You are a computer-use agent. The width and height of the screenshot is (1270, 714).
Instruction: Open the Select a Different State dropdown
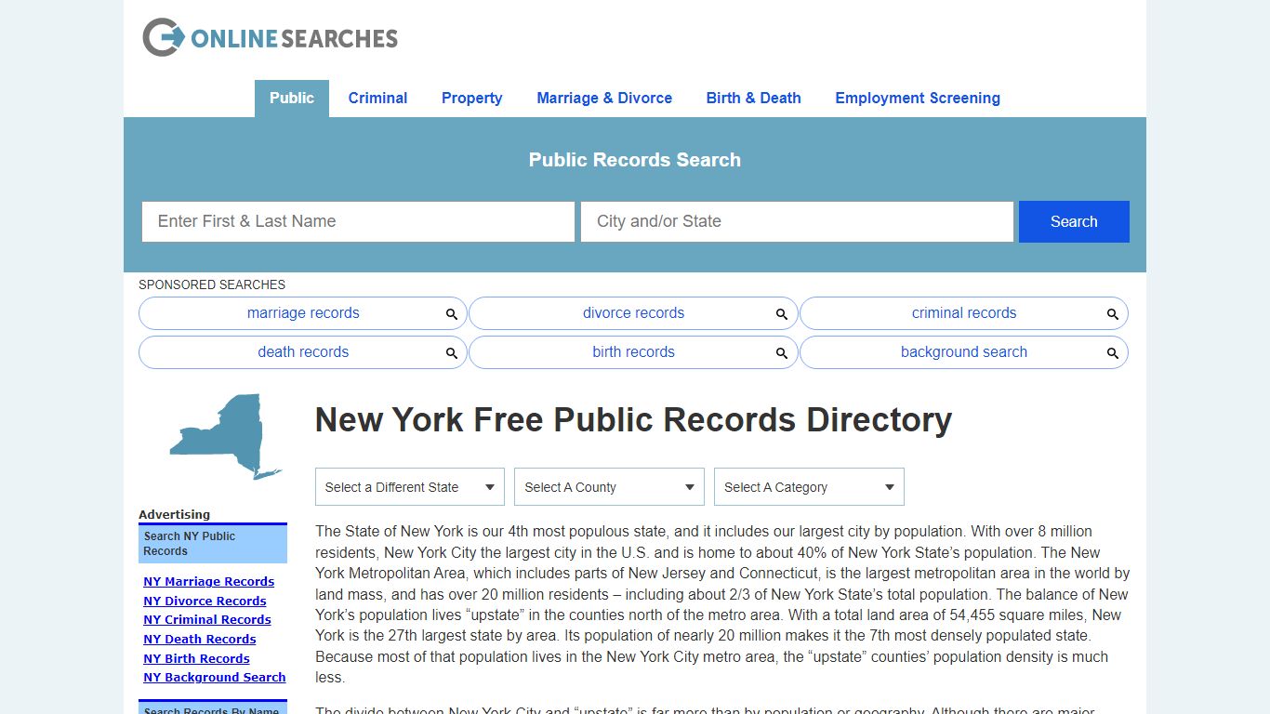click(410, 487)
